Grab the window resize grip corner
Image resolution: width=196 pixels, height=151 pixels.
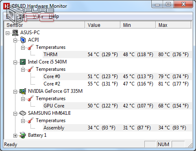point(190,145)
